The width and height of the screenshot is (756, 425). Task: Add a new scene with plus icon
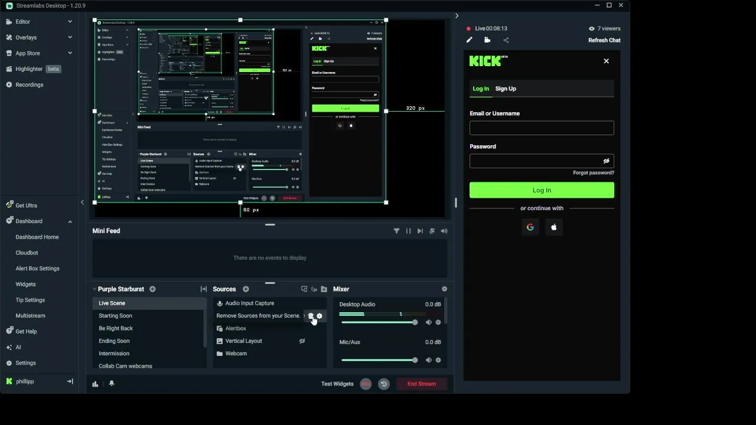pyautogui.click(x=152, y=289)
